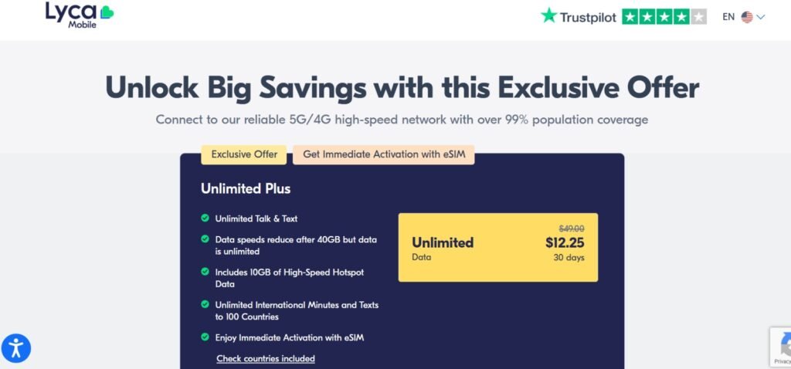Image resolution: width=791 pixels, height=369 pixels.
Task: Select the Exclusive Offer tab label
Action: point(244,154)
